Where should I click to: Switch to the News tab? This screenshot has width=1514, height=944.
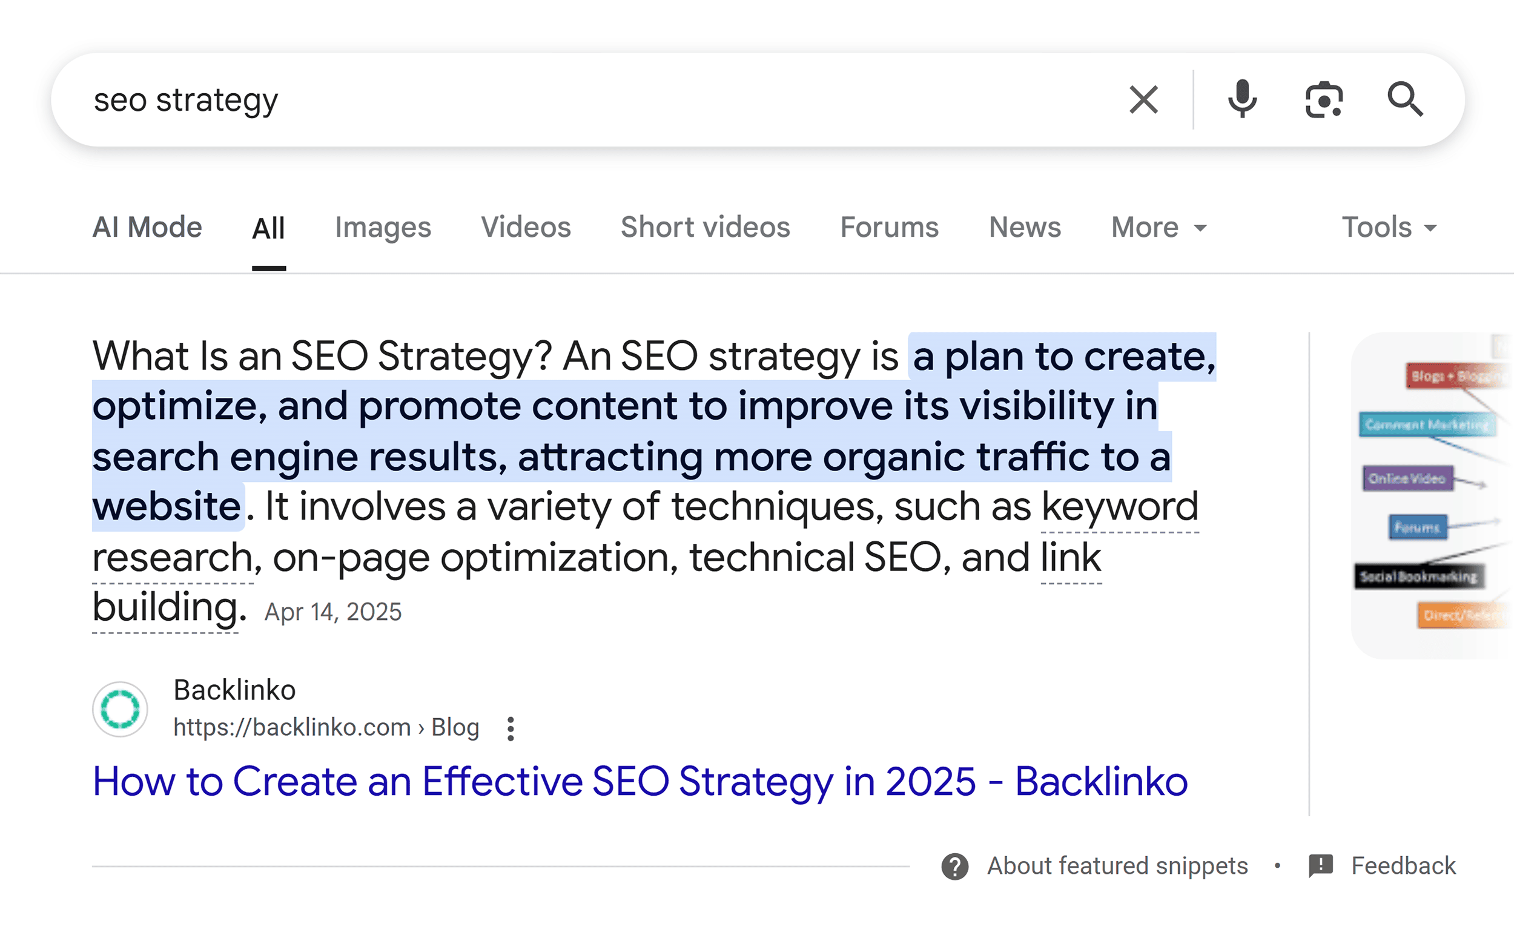pos(1025,226)
